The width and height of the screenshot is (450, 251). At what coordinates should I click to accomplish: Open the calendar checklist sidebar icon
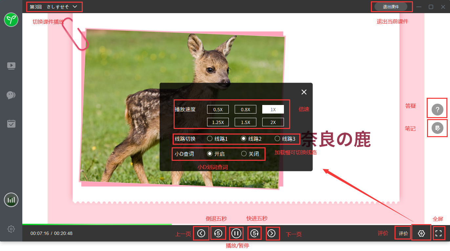pos(11,124)
